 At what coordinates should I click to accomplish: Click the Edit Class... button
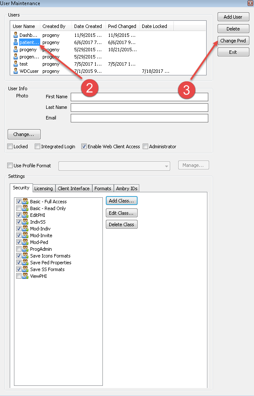point(121,213)
